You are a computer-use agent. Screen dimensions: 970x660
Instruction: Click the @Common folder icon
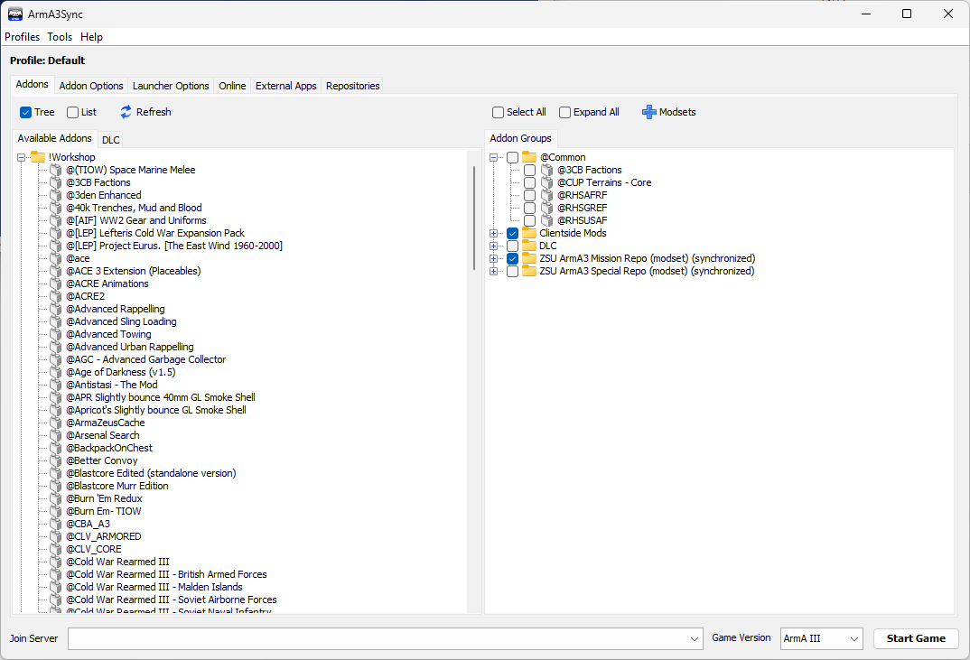pos(528,157)
